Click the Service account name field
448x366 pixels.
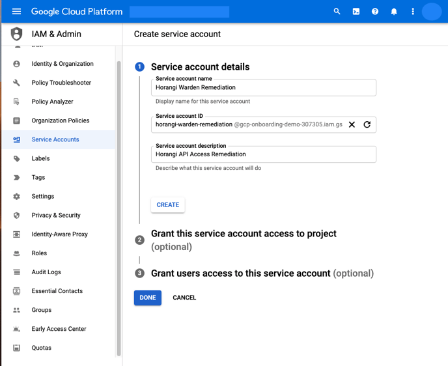click(x=264, y=87)
